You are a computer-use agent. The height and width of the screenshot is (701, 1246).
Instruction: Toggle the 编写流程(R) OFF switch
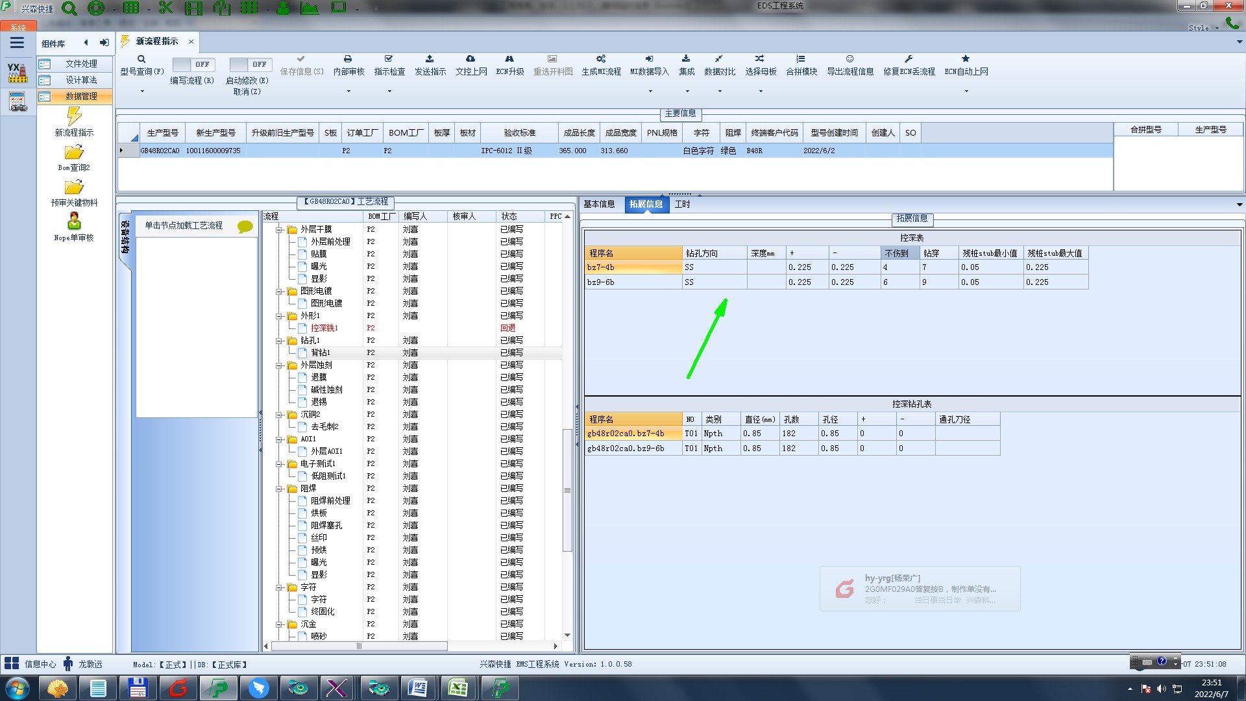click(193, 64)
